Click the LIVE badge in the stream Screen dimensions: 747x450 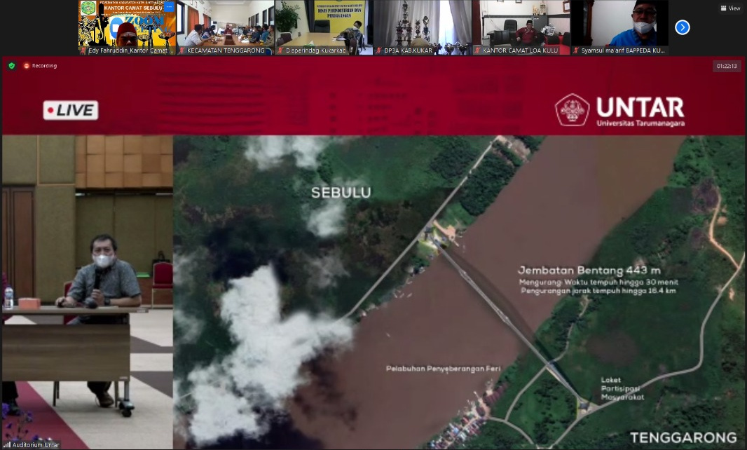71,110
